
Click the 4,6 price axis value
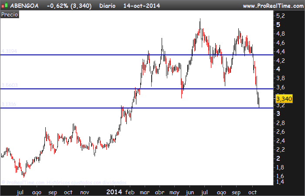(281, 43)
